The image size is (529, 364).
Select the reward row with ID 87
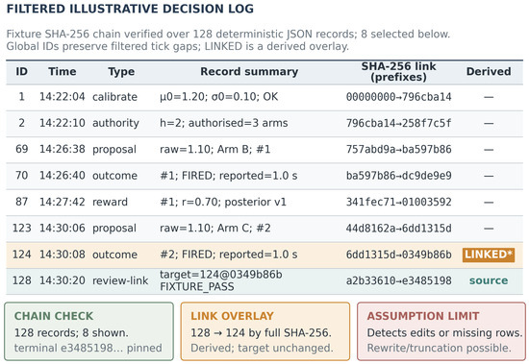264,203
